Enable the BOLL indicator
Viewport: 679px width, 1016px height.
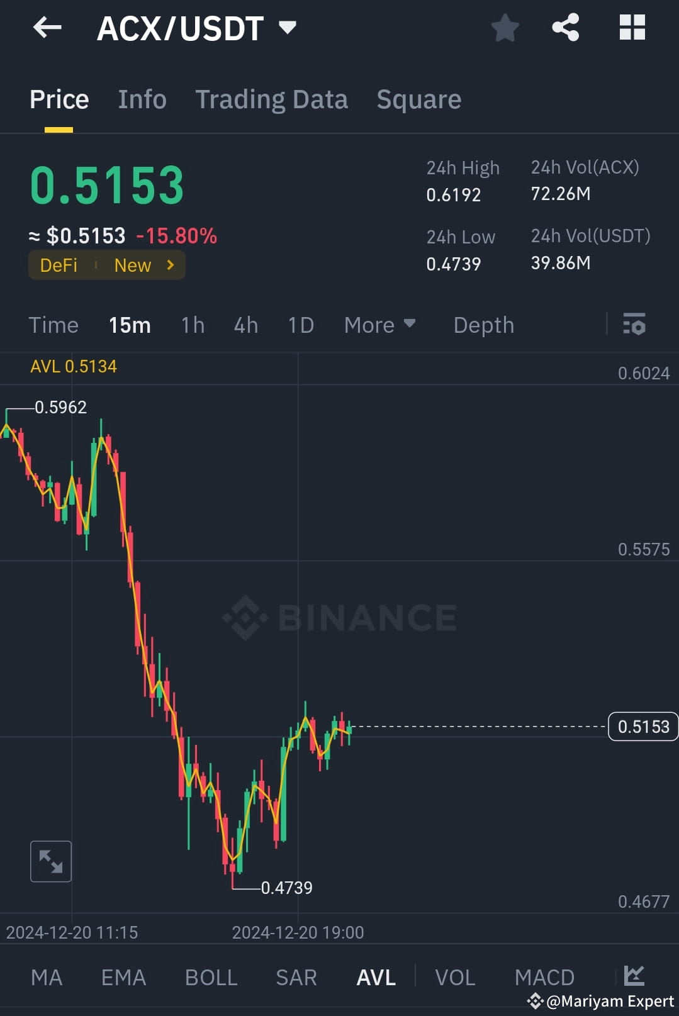pos(211,977)
